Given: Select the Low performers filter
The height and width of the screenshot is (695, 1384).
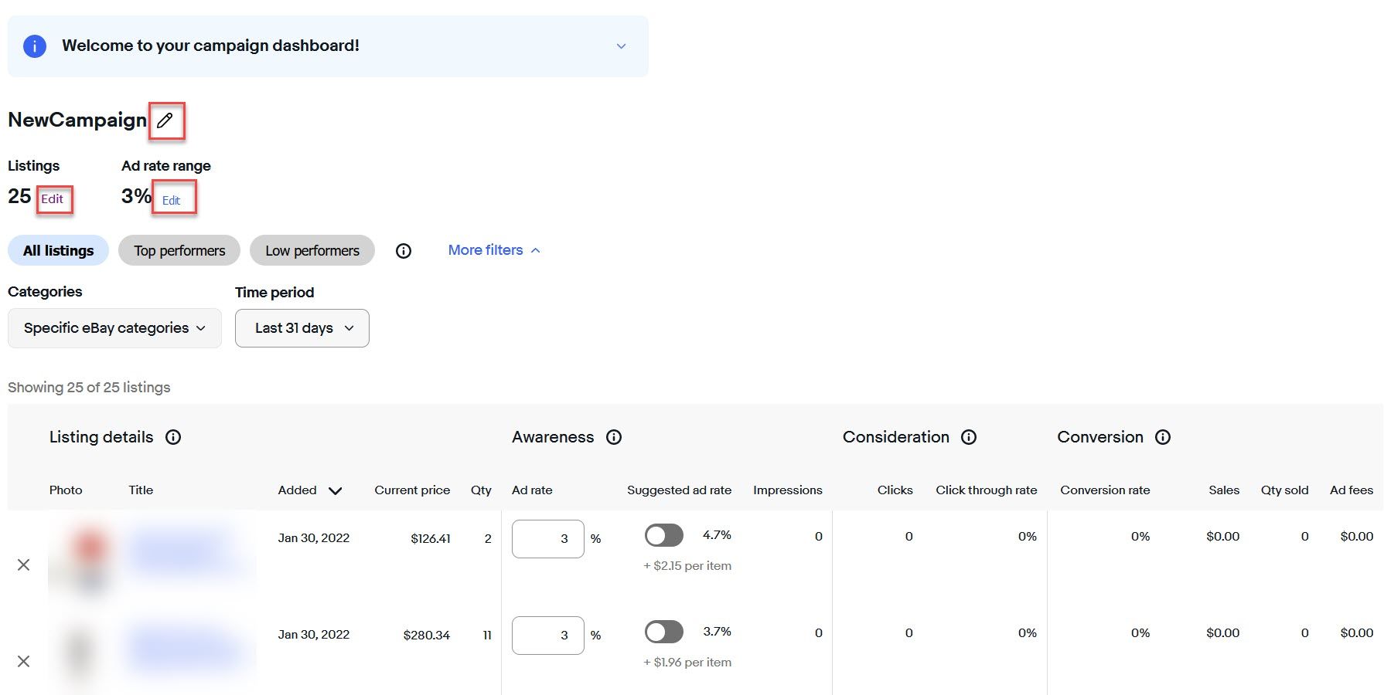Looking at the screenshot, I should coord(312,251).
